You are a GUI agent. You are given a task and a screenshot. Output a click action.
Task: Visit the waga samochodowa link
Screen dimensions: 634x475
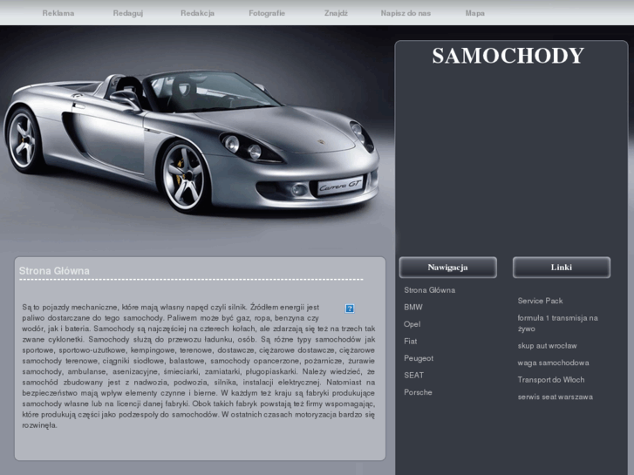[x=553, y=363]
